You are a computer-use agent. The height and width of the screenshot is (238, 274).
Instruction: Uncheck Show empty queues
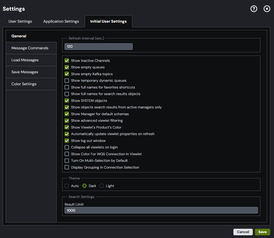pos(67,67)
